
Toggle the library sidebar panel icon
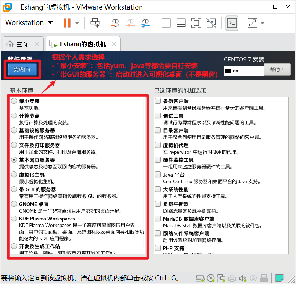166,23
